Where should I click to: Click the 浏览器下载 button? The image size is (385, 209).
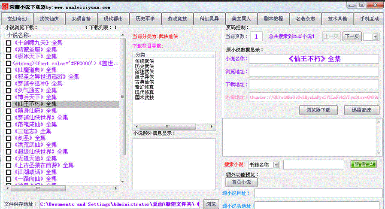click(318, 110)
